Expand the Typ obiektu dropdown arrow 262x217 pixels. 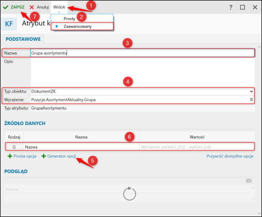point(251,91)
